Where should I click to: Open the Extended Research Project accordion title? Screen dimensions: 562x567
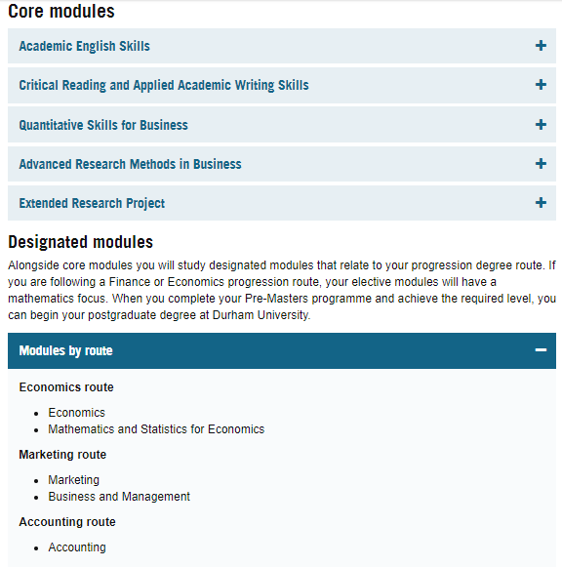tap(92, 203)
